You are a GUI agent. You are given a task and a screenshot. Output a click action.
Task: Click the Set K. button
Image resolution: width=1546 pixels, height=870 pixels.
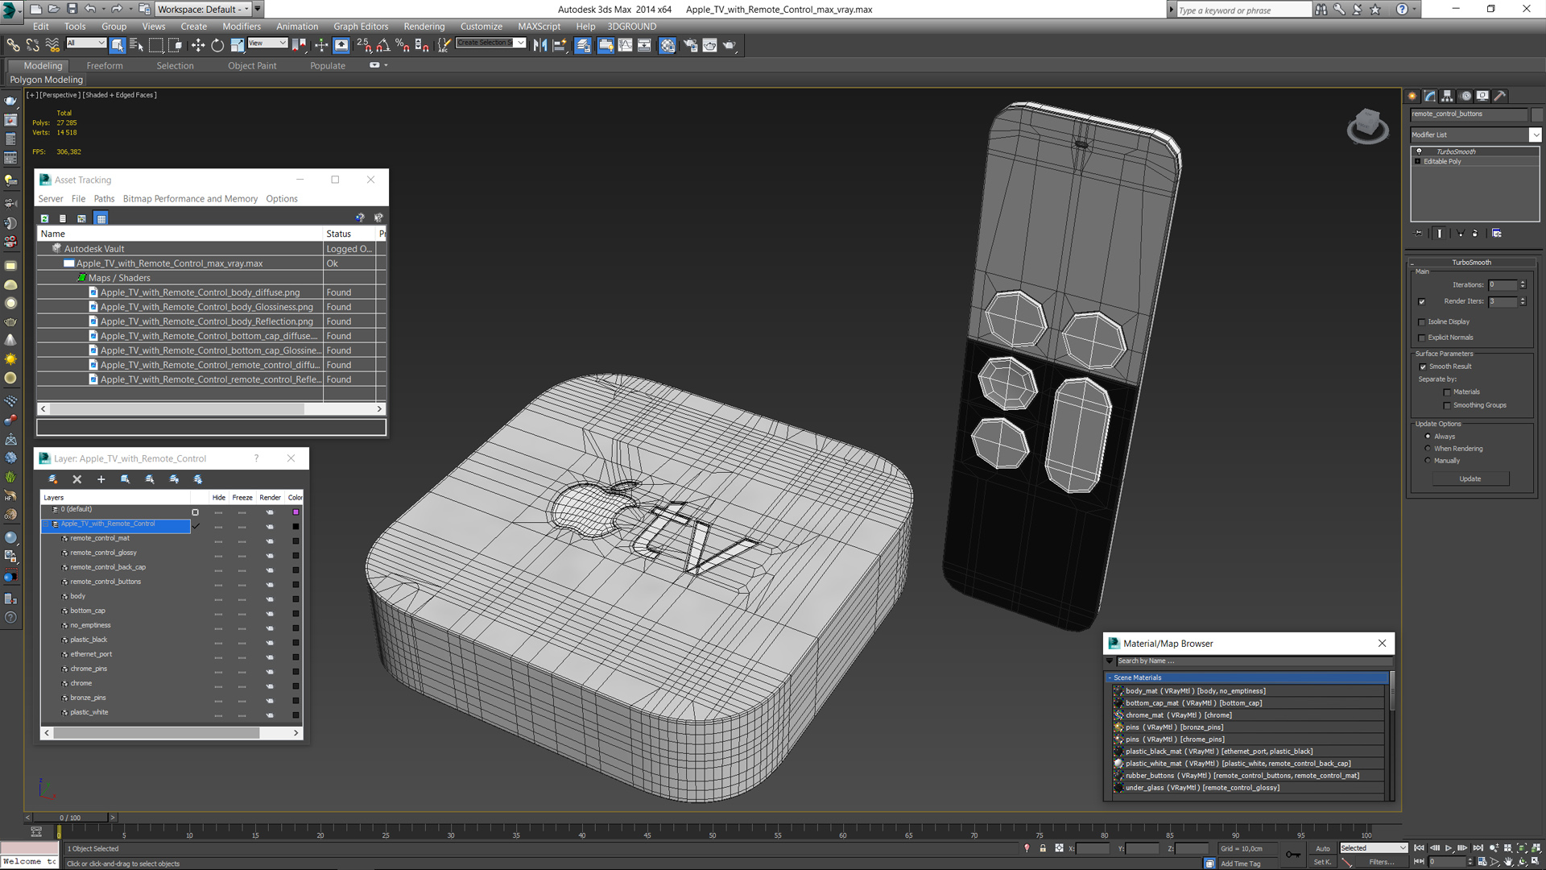[x=1322, y=862]
